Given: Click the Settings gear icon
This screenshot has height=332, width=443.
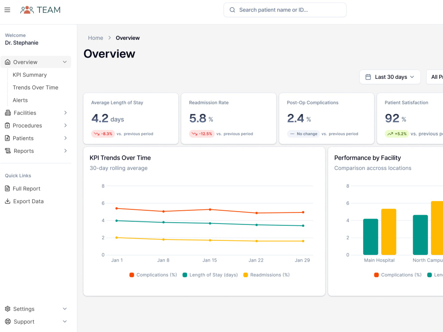Looking at the screenshot, I should (x=8, y=309).
